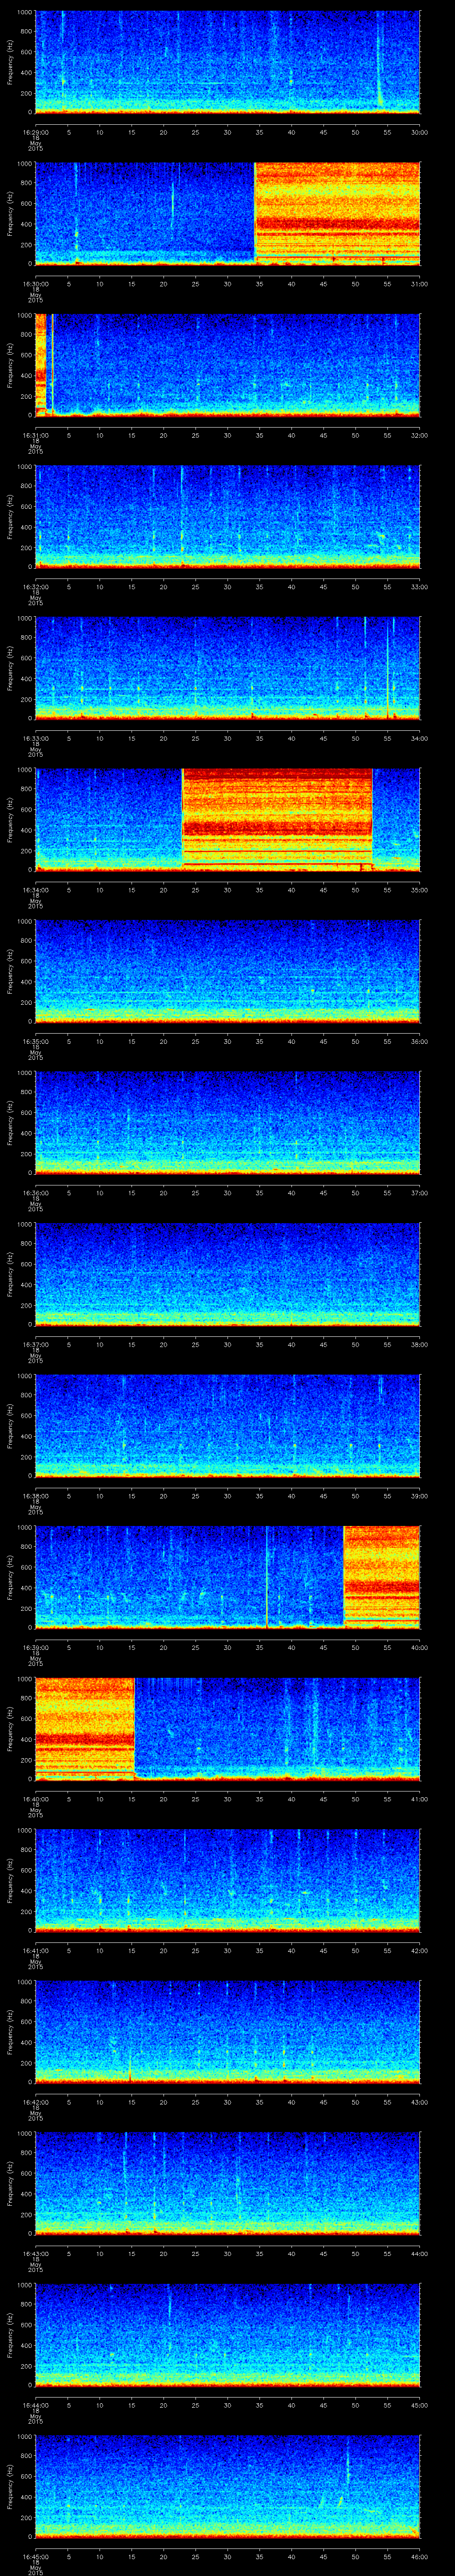Click the '16:38:00' start time label

click(35, 1495)
